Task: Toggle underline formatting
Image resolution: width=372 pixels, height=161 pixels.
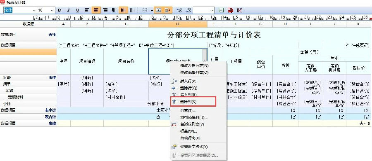Action: tap(77, 10)
